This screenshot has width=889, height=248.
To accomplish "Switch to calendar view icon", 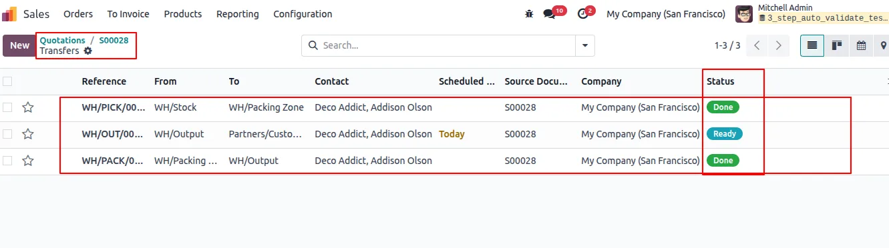I will [x=861, y=45].
